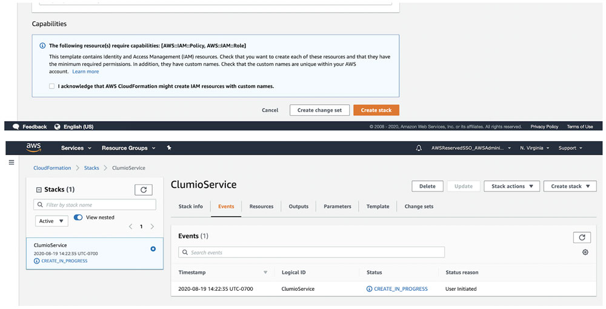Switch to the Stack info tab

pos(190,206)
